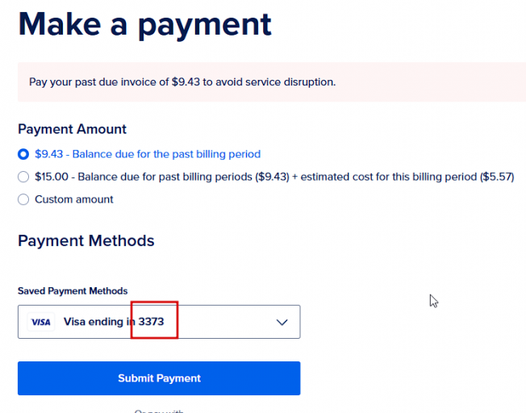
Task: Click the Visa card logo icon
Action: point(40,322)
